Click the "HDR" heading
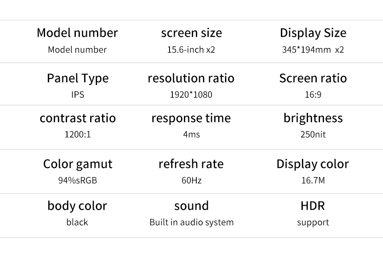This screenshot has height=264, width=383. tap(313, 206)
